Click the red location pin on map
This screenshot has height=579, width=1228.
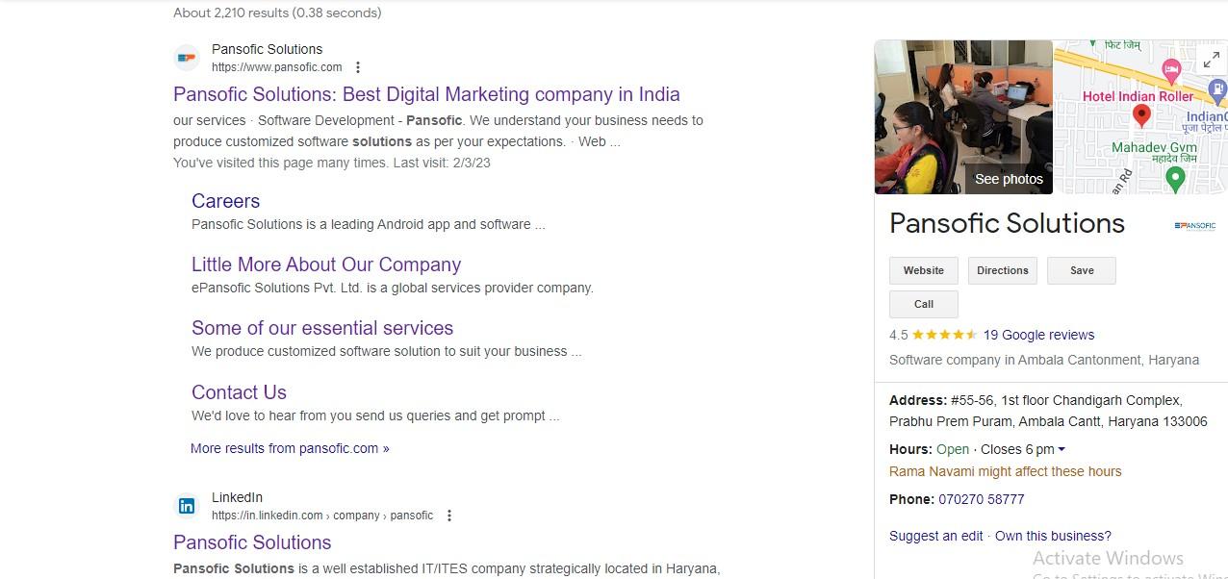1141,116
